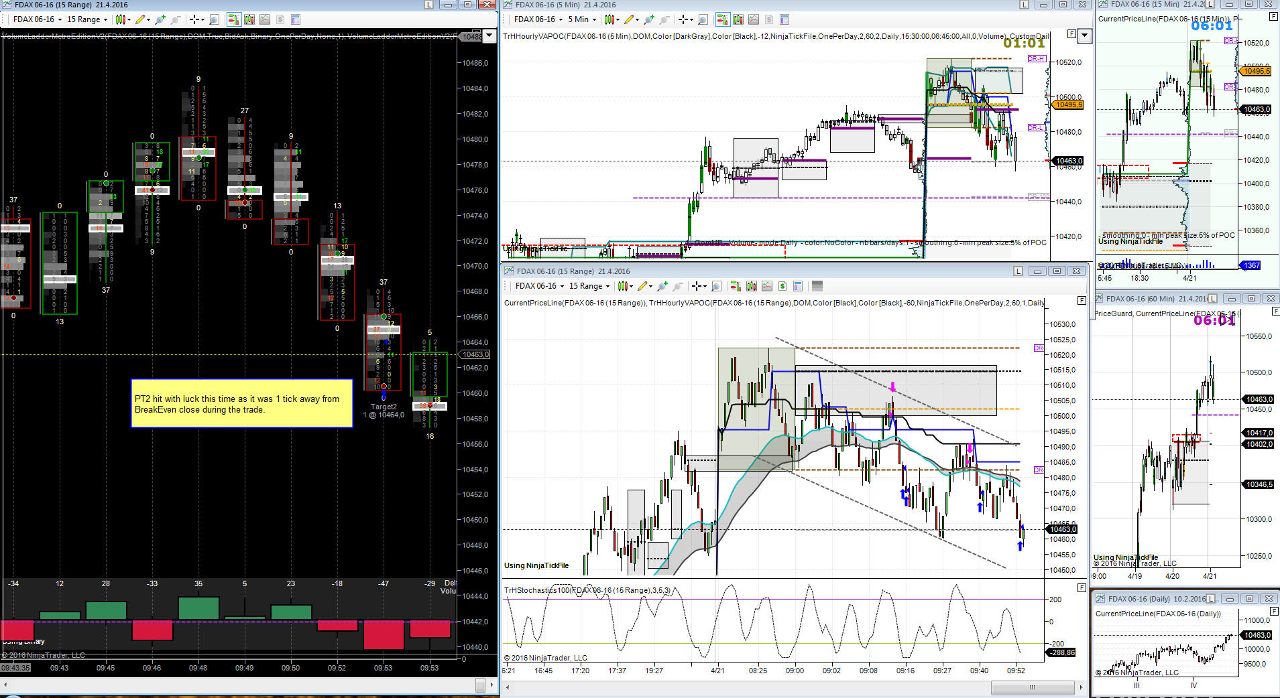Screen dimensions: 1280x698
Task: Open chart style candles icon in volume ladder chart
Action: pyautogui.click(x=120, y=19)
